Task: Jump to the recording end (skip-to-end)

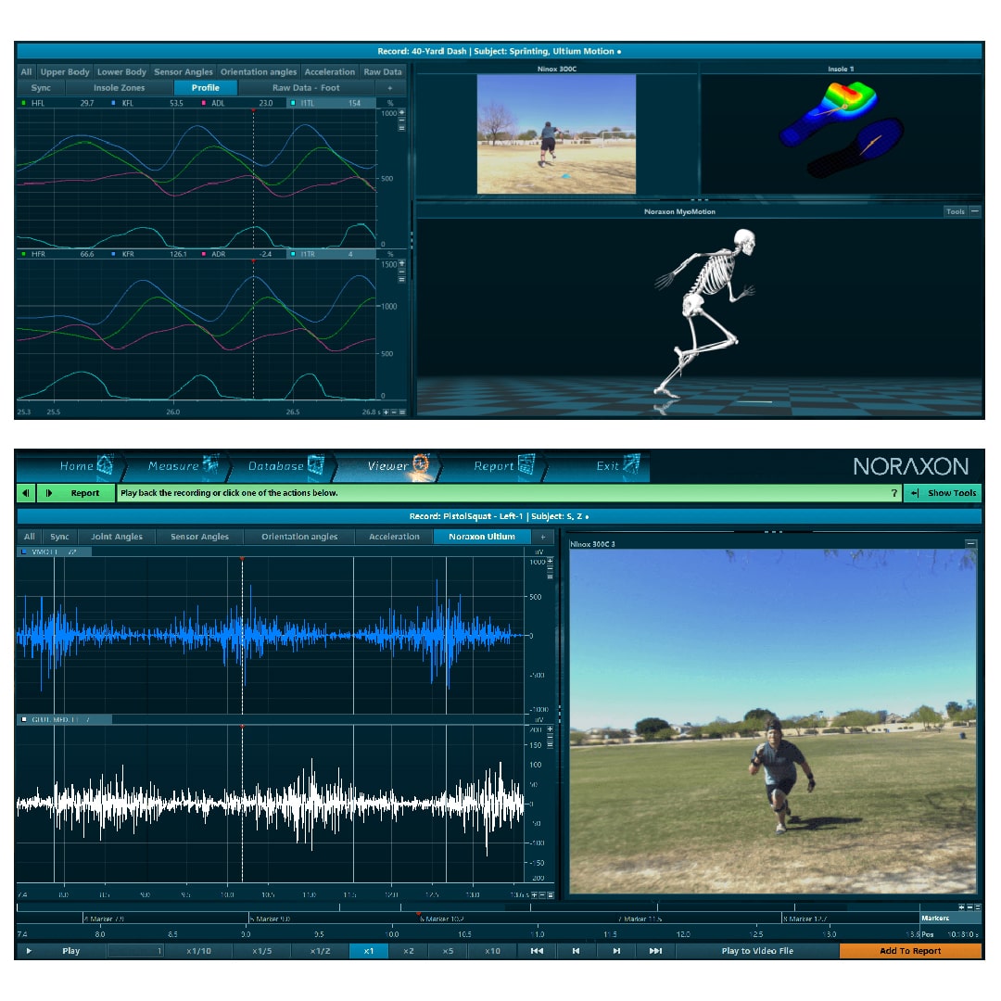Action: click(x=655, y=951)
